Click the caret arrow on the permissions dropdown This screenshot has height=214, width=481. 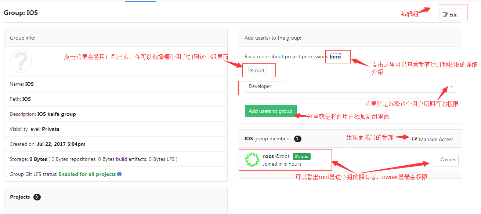(452, 87)
